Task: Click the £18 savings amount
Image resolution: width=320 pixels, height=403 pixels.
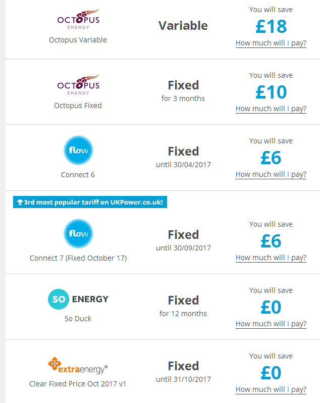Action: [x=271, y=26]
